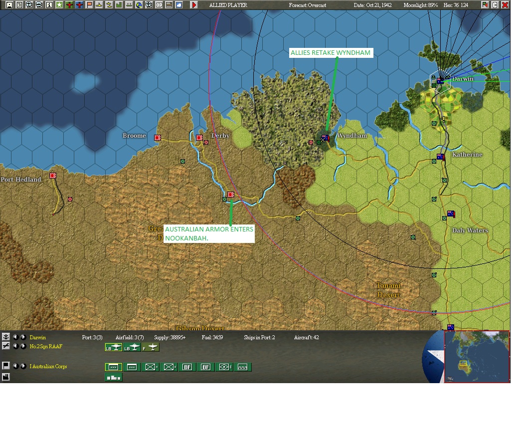Click the minimap of the Pacific

[x=477, y=357]
